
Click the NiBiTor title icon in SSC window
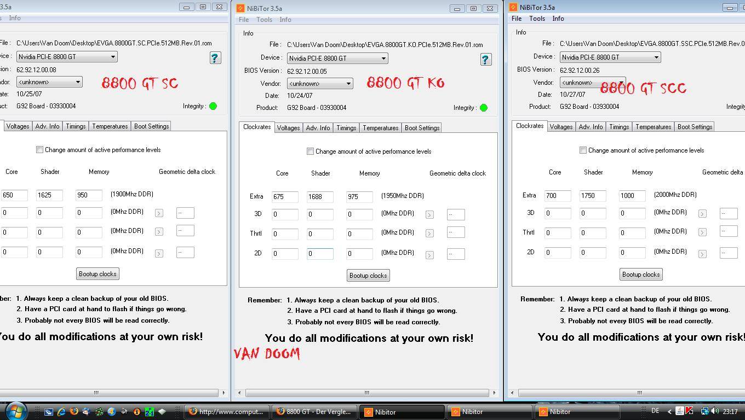(513, 7)
